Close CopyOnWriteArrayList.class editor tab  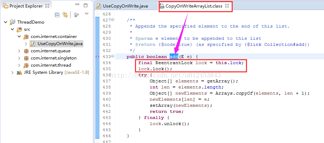point(227,6)
